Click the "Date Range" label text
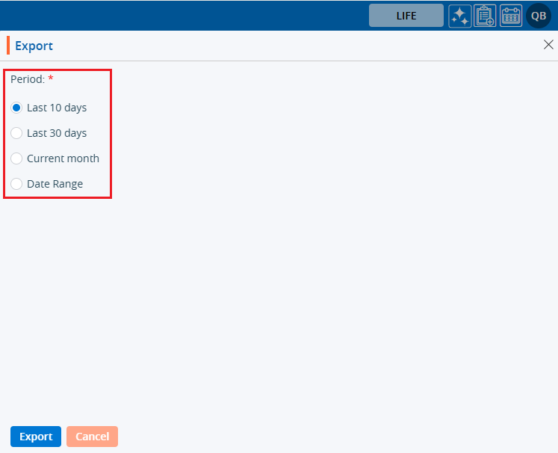The width and height of the screenshot is (558, 453). (x=55, y=184)
